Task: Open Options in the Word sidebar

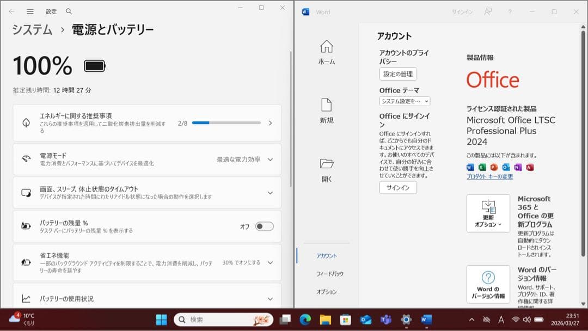Action: [326, 292]
